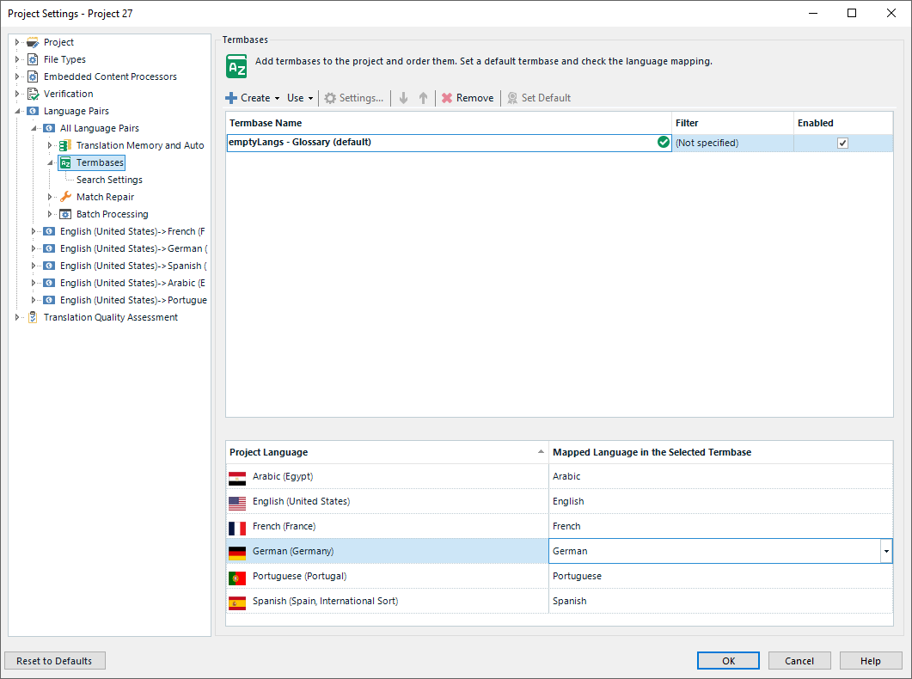Viewport: 912px width, 679px height.
Task: Click the French mapped language cell
Action: pos(720,526)
